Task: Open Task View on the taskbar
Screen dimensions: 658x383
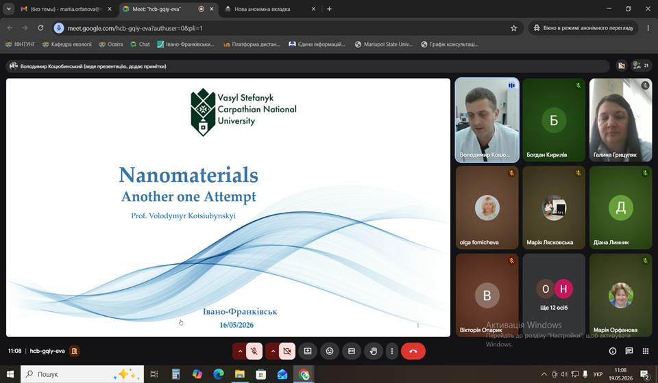Action: pyautogui.click(x=154, y=374)
